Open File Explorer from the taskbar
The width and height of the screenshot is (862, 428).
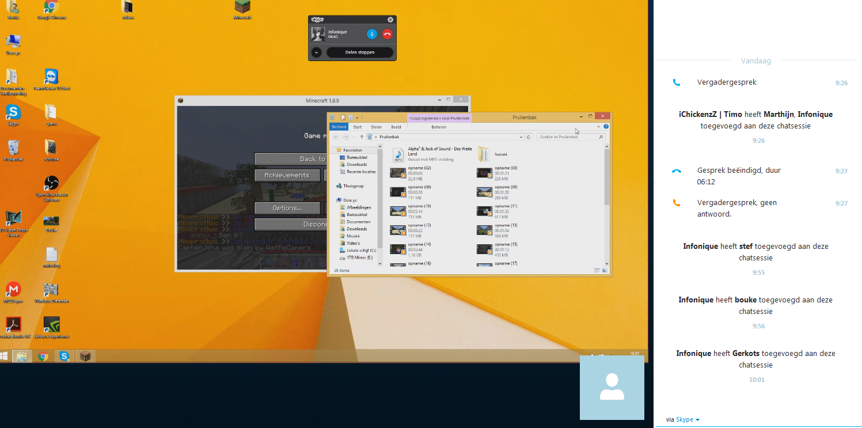click(x=22, y=356)
